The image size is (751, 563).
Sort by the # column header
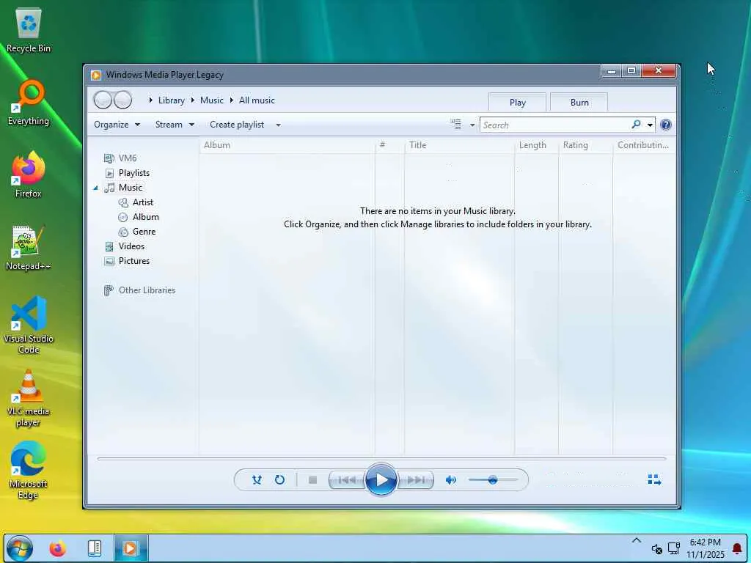(x=389, y=145)
